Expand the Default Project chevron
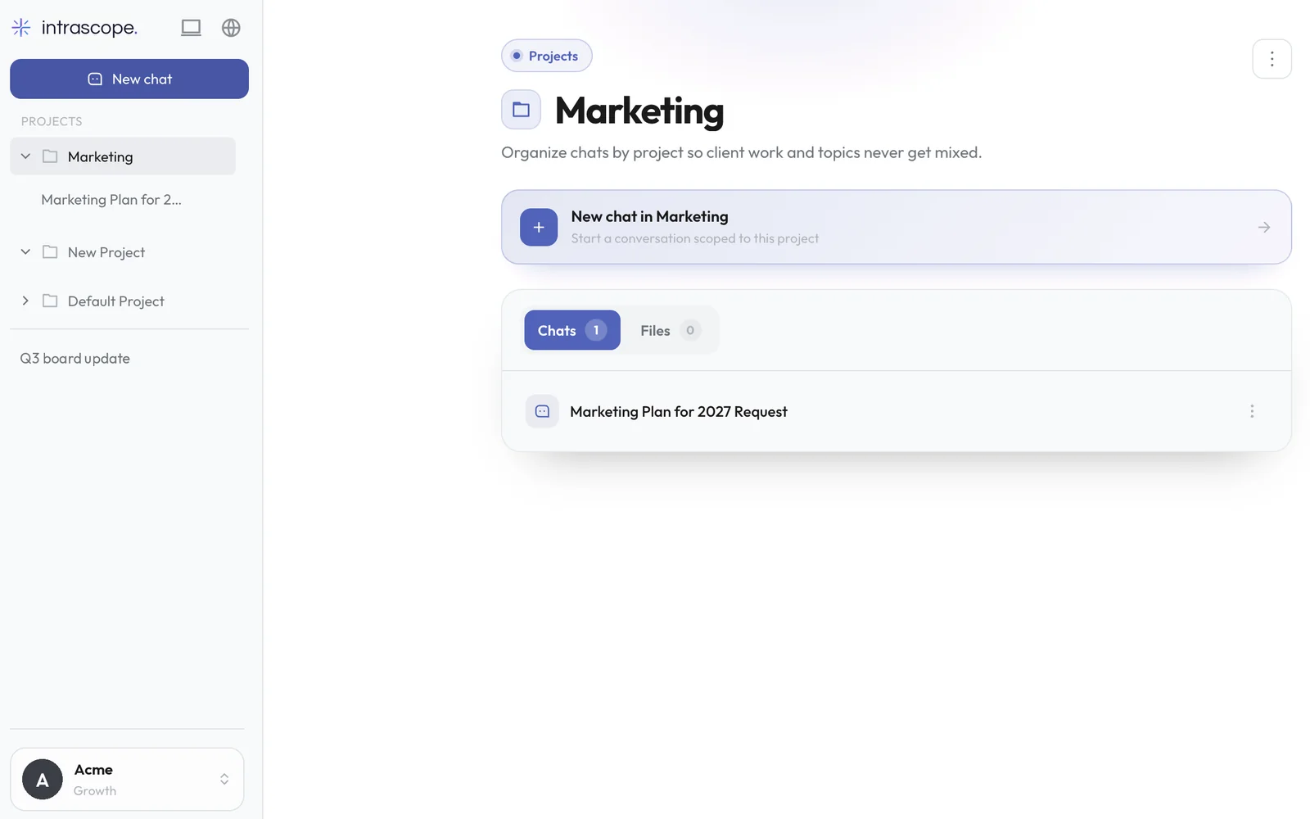This screenshot has height=819, width=1310. (25, 301)
